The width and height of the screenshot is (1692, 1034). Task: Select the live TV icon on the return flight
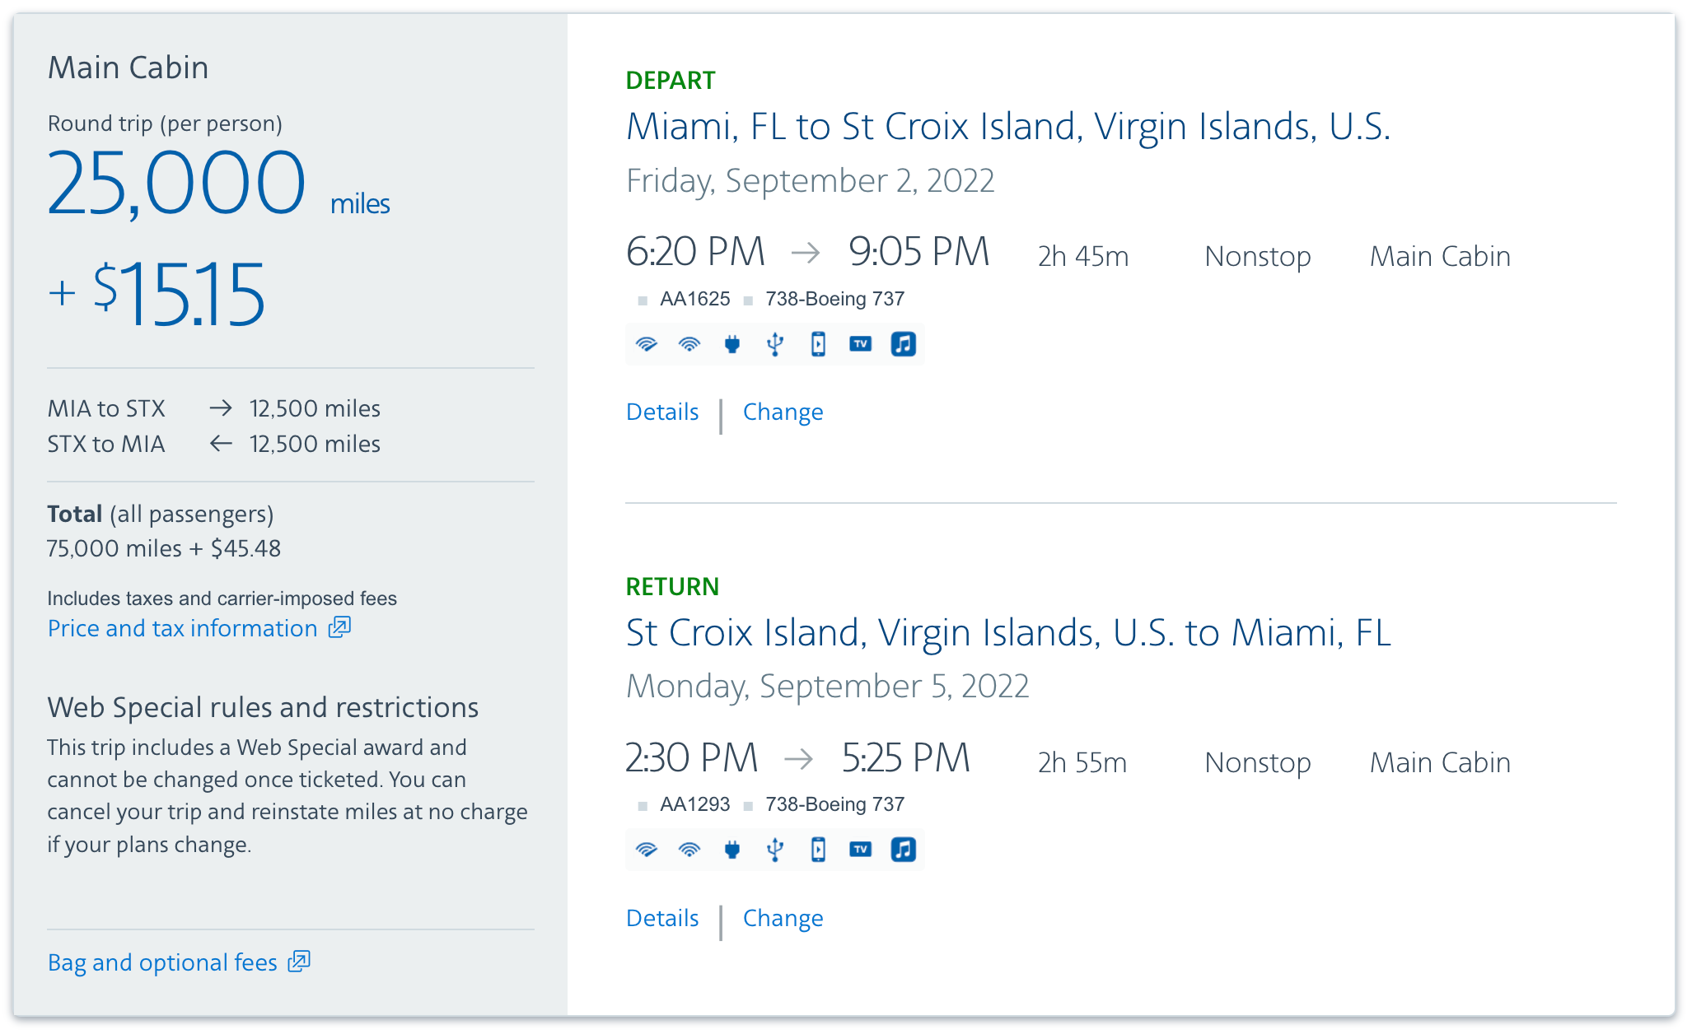(859, 849)
